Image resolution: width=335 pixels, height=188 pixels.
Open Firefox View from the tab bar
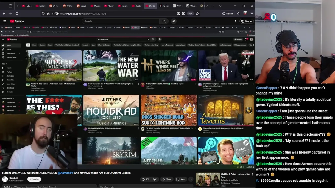tap(10, 6)
